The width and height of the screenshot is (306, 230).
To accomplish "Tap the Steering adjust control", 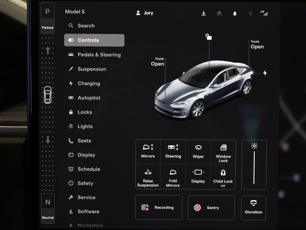I will (x=173, y=152).
